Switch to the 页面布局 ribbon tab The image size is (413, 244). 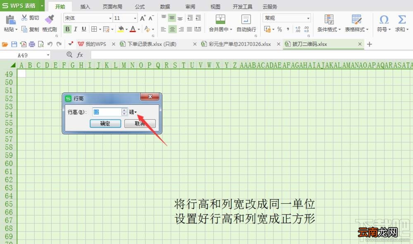tap(112, 7)
